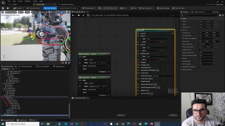The image size is (225, 126).
Task: Open the Character viewport menu
Action: (35, 12)
